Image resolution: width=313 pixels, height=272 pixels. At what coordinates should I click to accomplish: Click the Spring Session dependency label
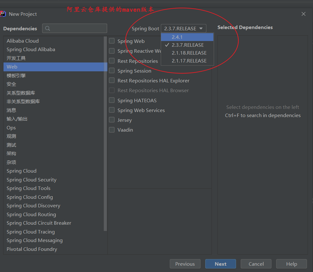coord(134,71)
